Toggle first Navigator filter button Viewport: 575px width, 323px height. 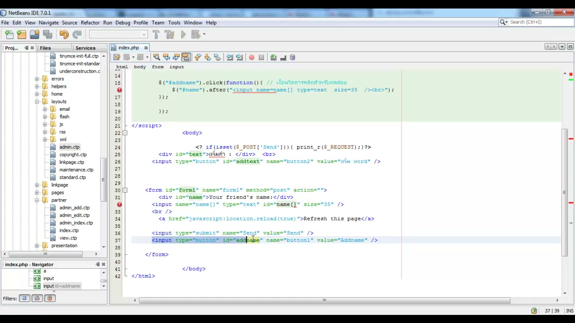pyautogui.click(x=24, y=298)
